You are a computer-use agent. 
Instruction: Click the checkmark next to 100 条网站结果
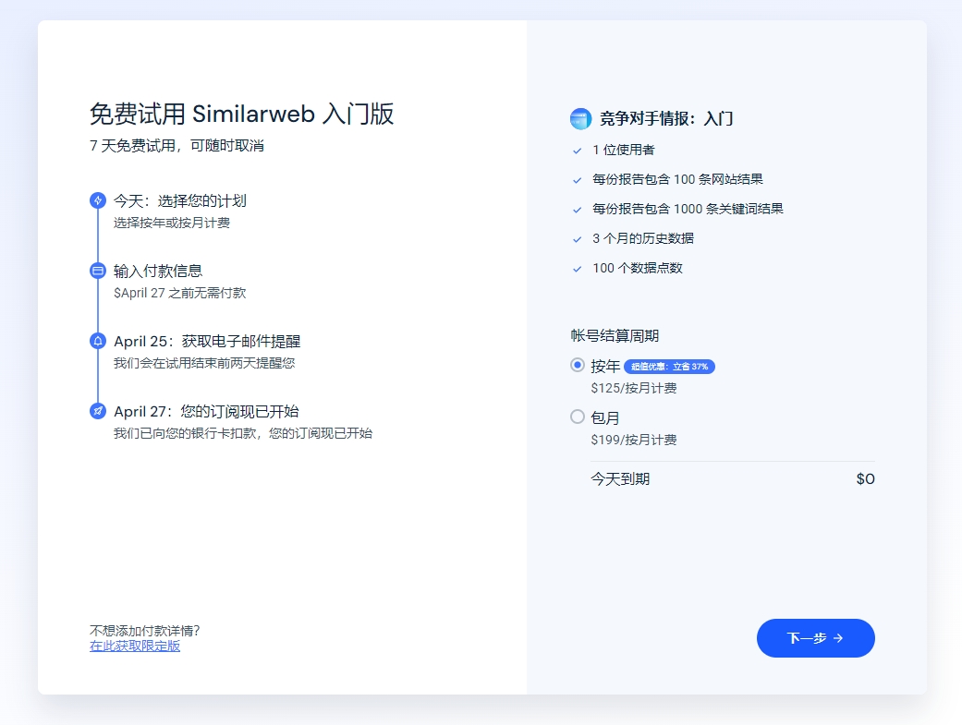tap(577, 180)
